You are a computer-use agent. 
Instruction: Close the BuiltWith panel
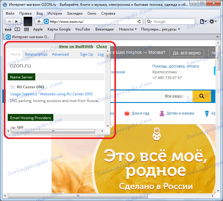pos(102,46)
